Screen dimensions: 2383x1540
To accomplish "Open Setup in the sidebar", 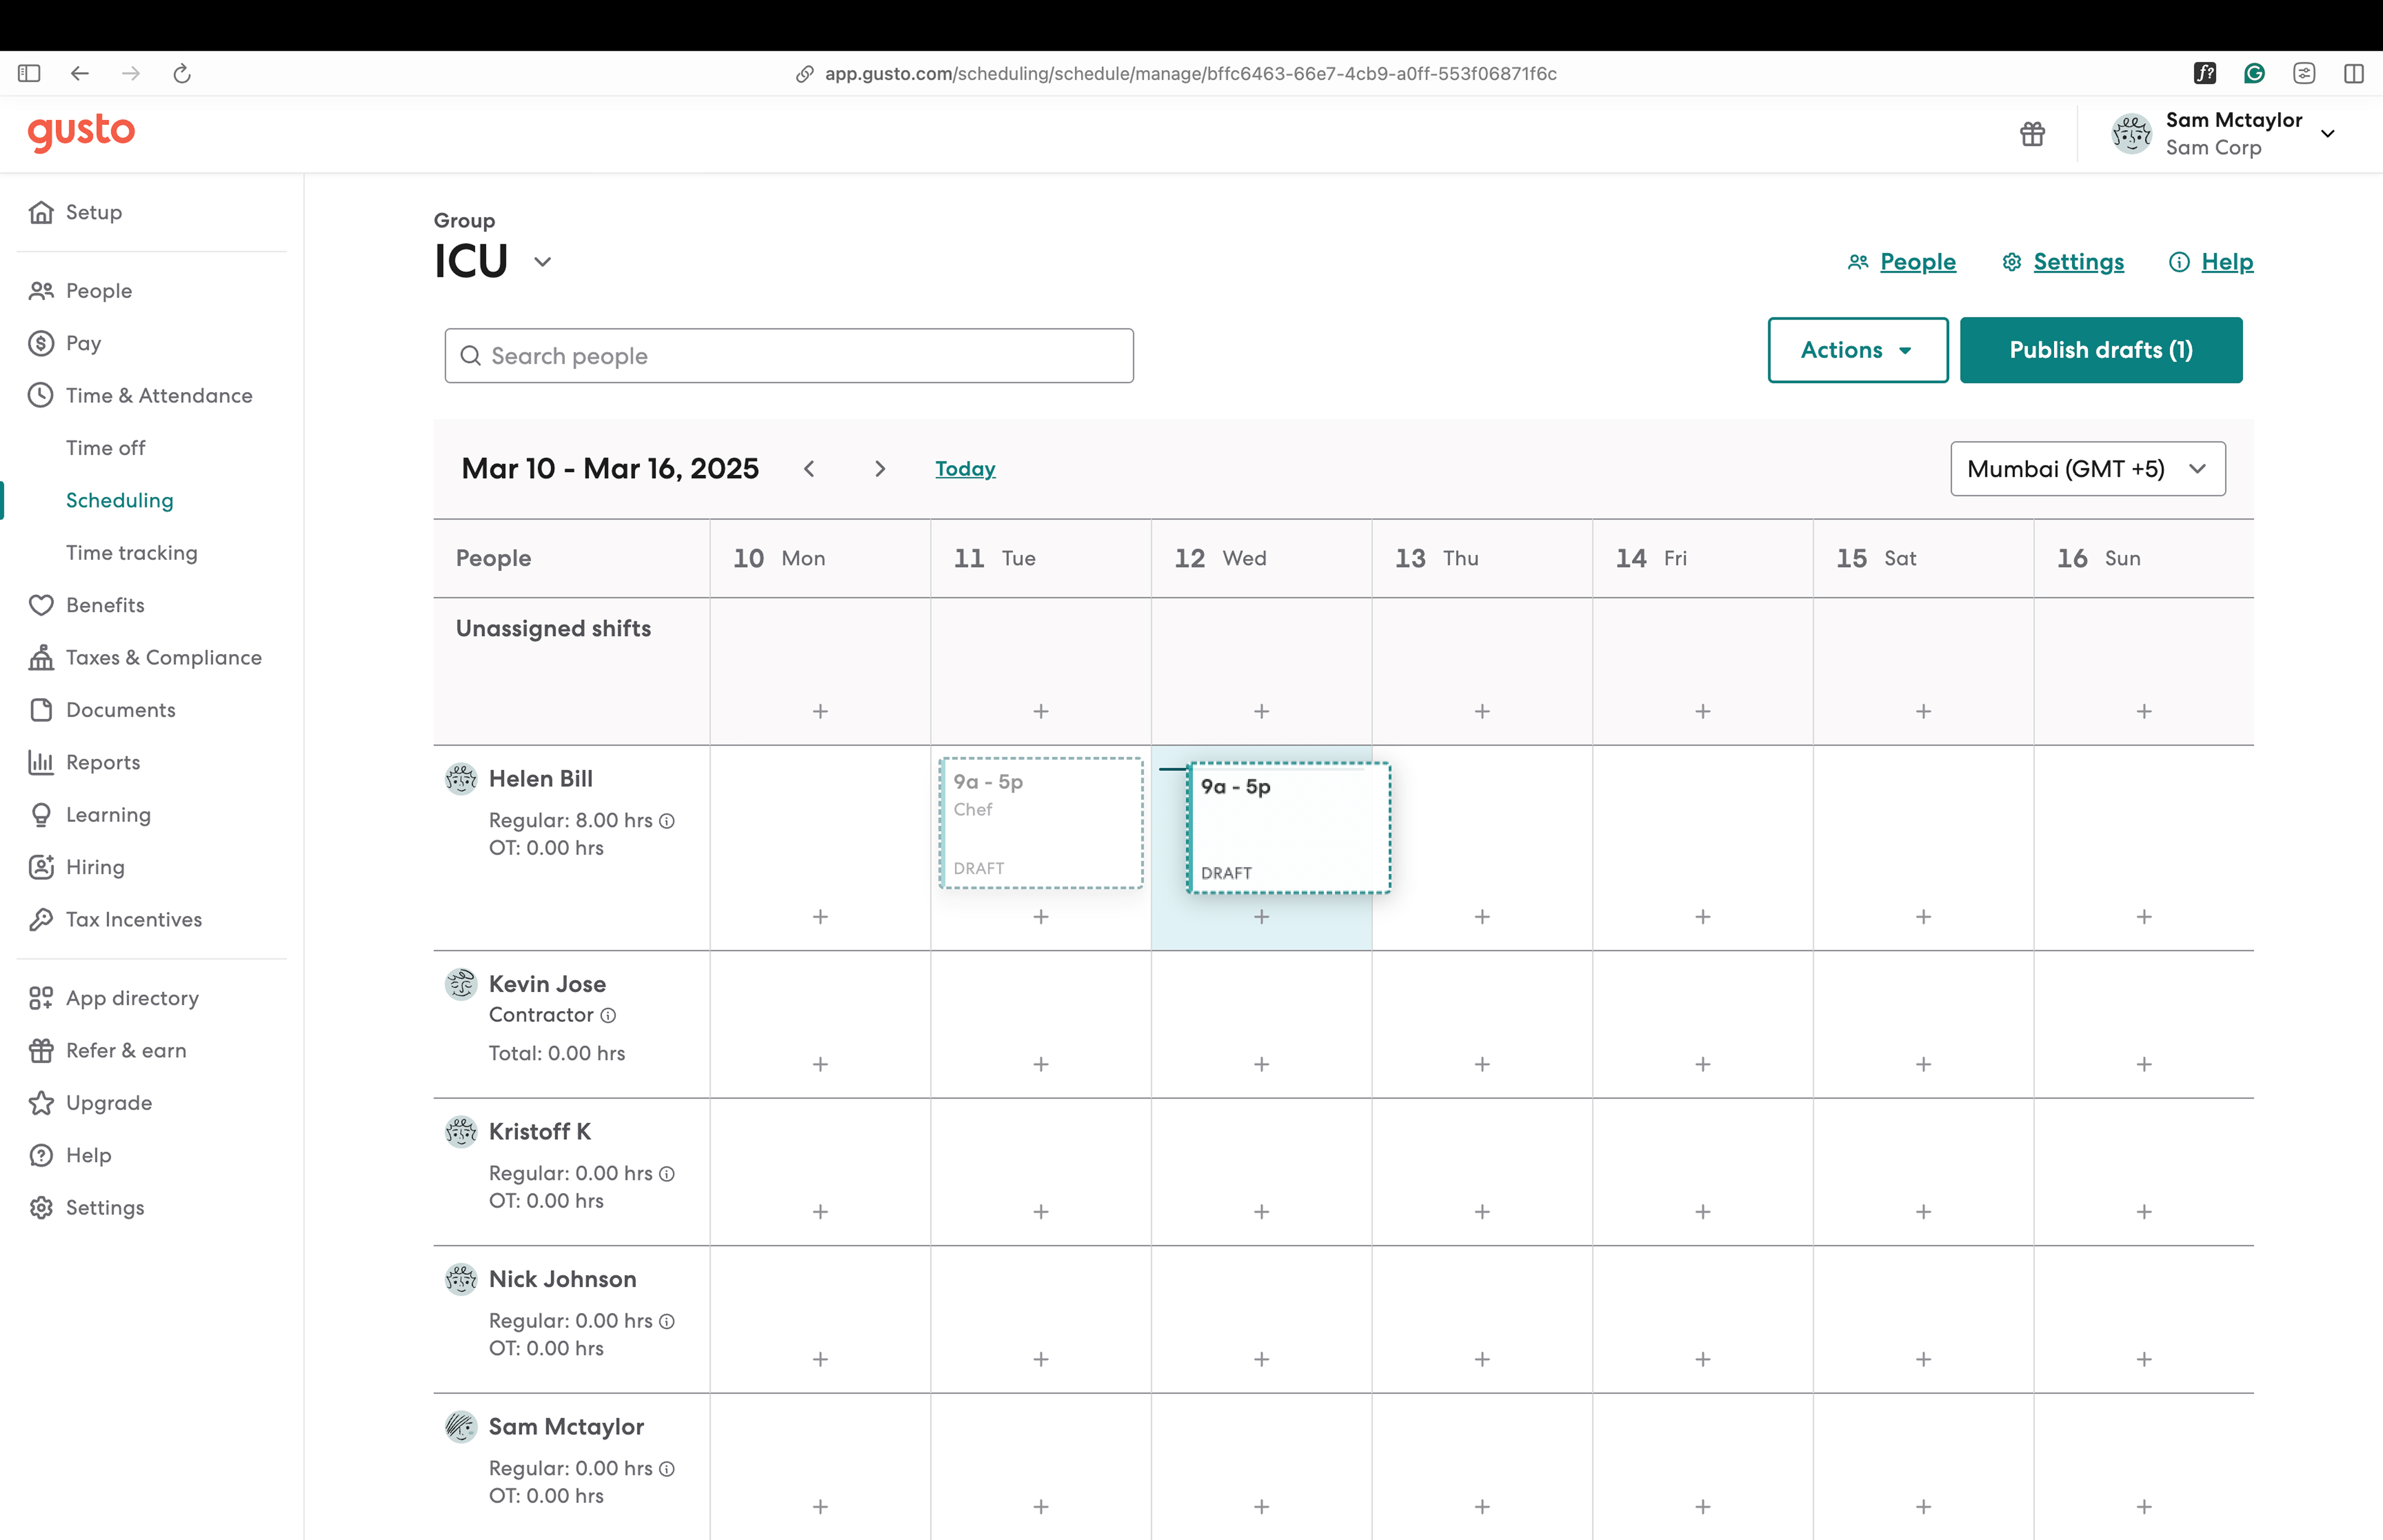I will point(93,212).
